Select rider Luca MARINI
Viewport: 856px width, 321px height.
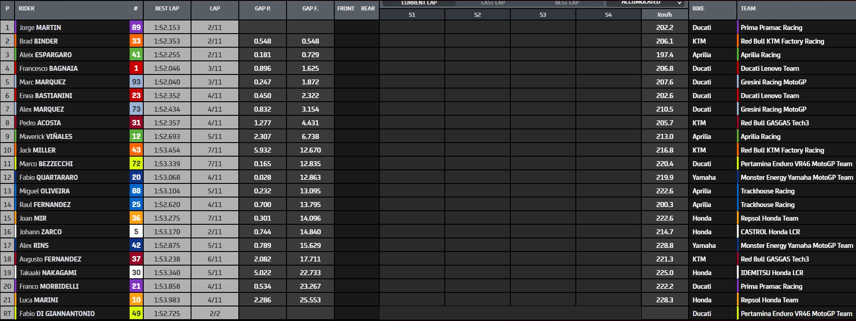(39, 300)
